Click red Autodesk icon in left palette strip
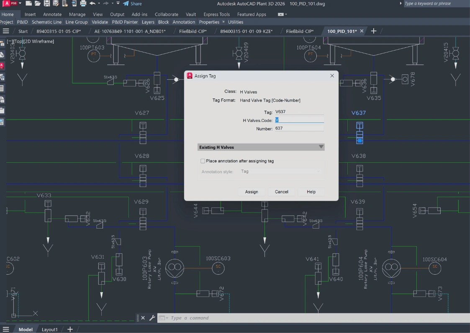This screenshot has height=333, width=470. (x=2, y=65)
